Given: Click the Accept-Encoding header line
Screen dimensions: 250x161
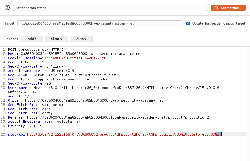Looking at the screenshot, I should tap(44, 122).
